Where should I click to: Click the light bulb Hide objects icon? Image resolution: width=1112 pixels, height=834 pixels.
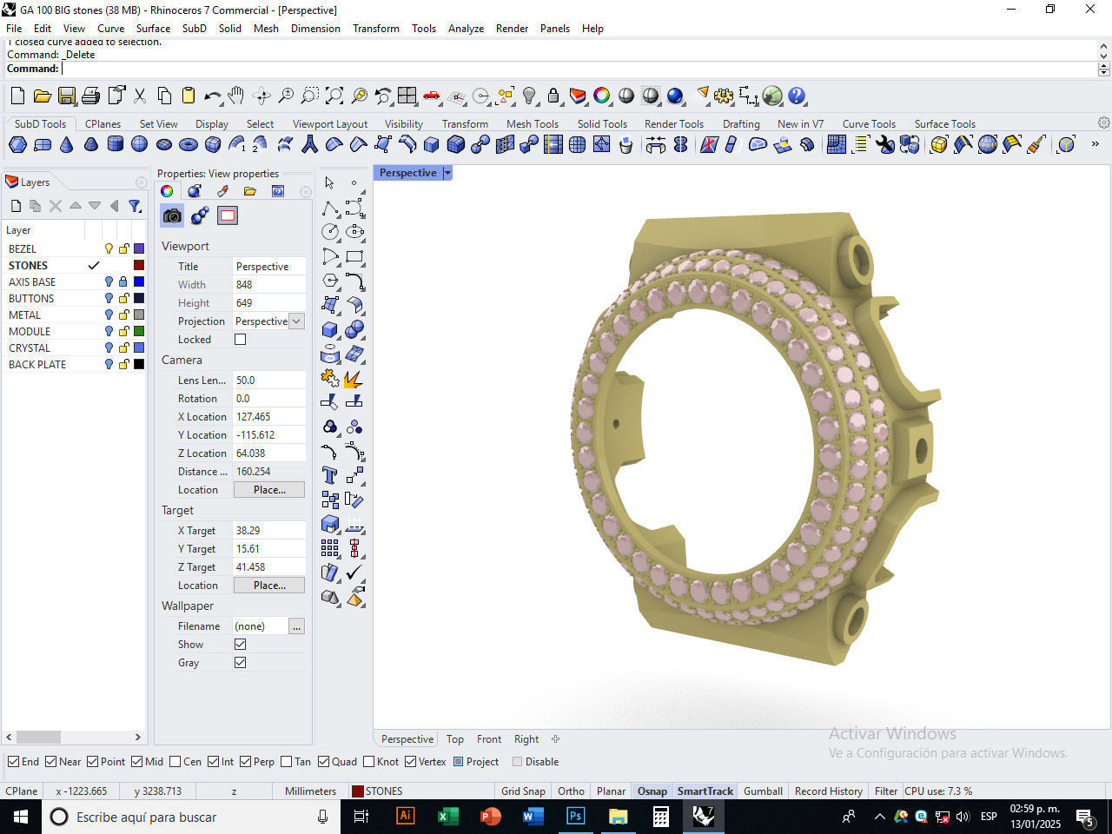pos(529,96)
